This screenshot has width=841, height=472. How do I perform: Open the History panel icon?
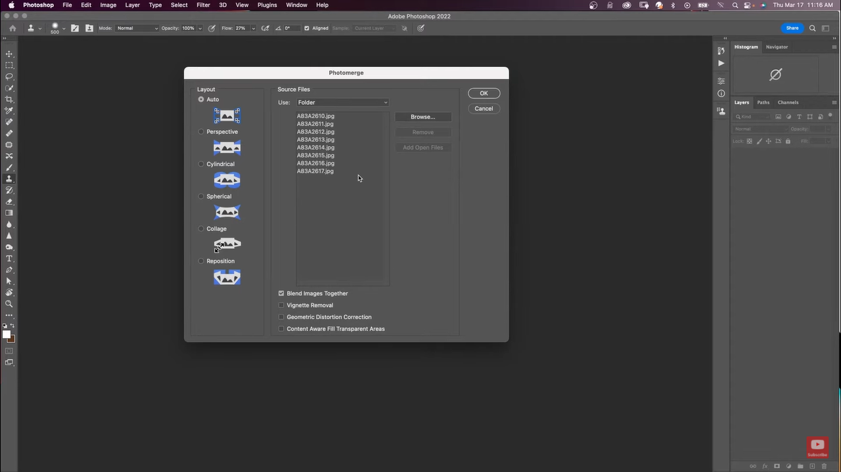[x=721, y=51]
